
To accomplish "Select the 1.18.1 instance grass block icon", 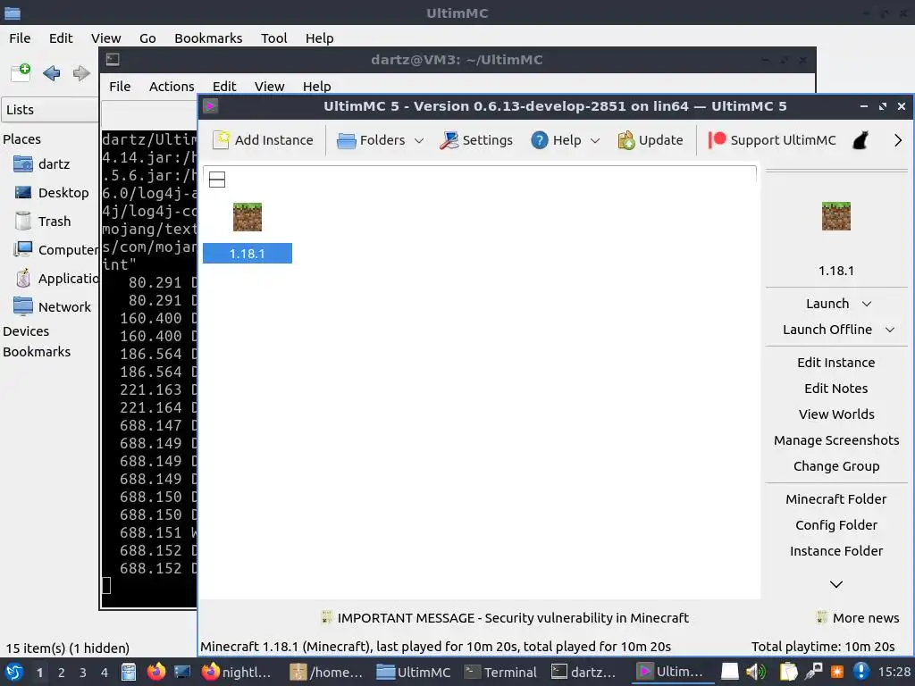I will [x=248, y=217].
